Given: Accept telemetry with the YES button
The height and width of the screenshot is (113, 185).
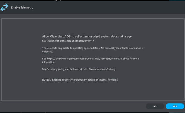Looking at the screenshot, I should [x=175, y=106].
